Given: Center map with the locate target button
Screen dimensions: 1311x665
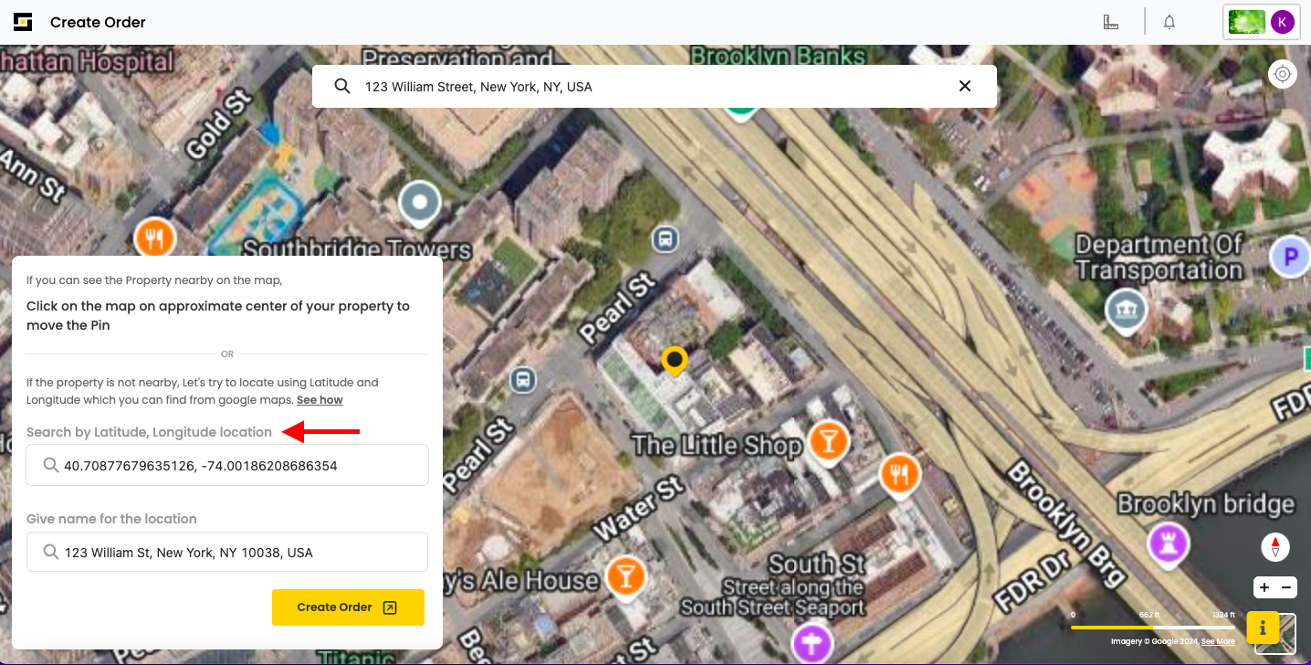Looking at the screenshot, I should coord(1283,74).
